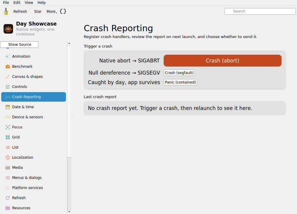Open the Help menu
The height and width of the screenshot is (214, 297).
pos(42,3)
